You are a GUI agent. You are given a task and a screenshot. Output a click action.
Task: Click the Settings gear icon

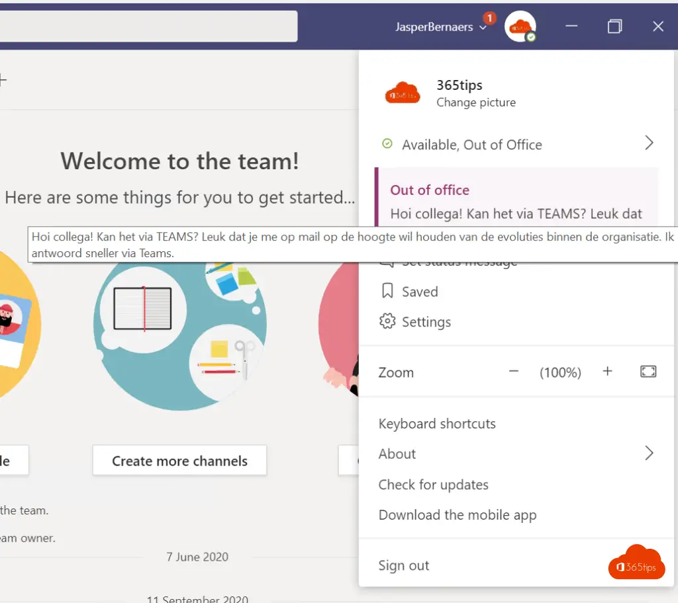click(x=387, y=322)
